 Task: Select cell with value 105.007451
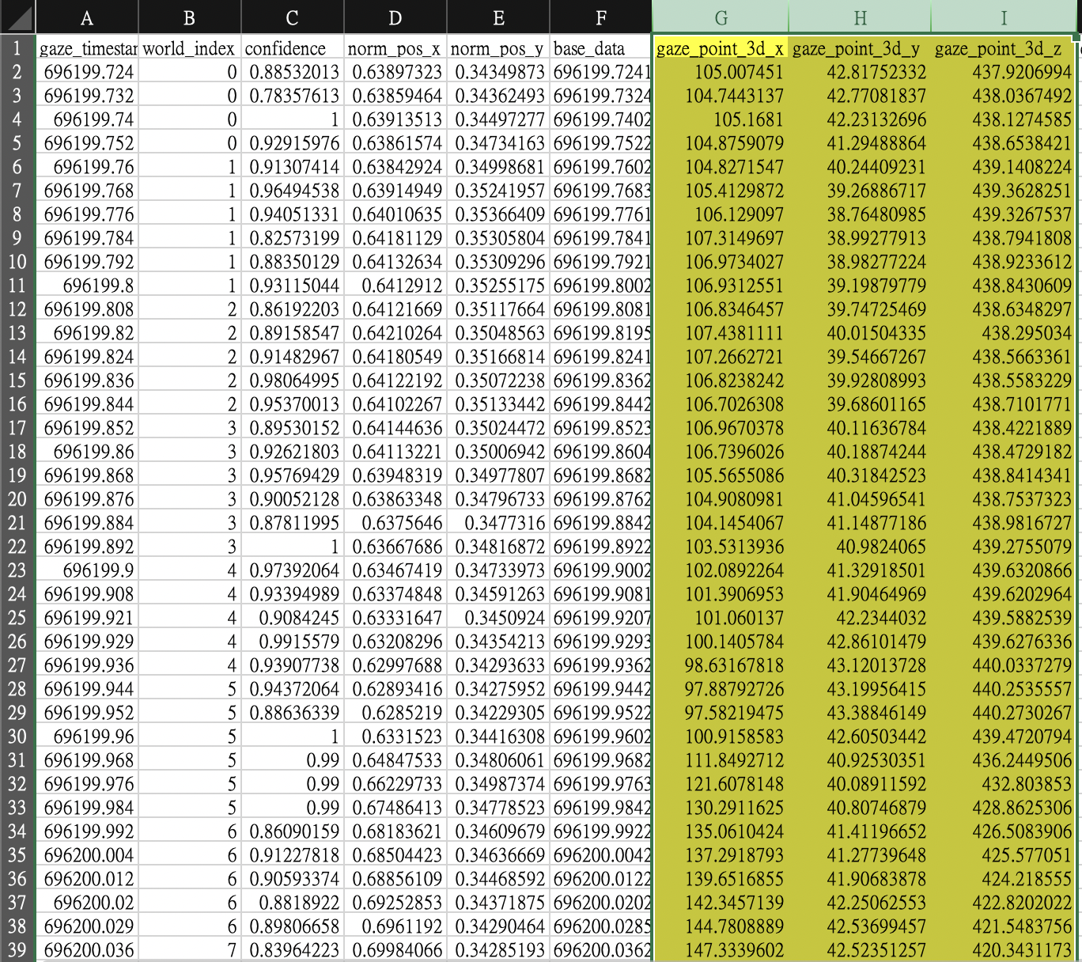[721, 72]
